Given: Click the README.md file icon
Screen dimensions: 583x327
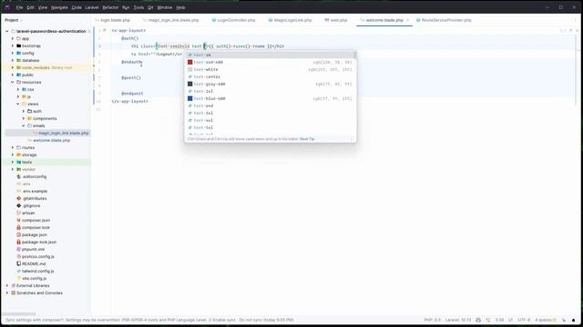Looking at the screenshot, I should coord(18,264).
